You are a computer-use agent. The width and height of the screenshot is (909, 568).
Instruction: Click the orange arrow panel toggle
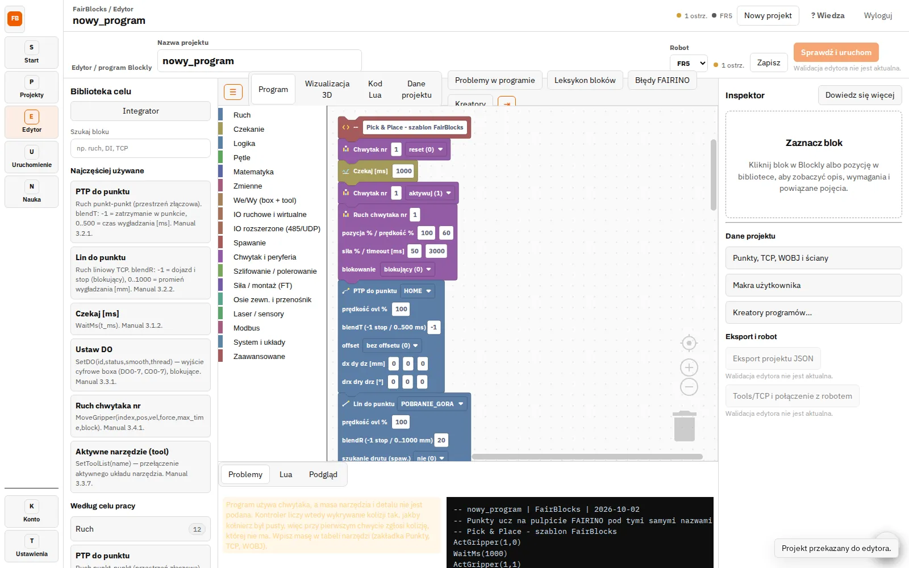(x=507, y=102)
